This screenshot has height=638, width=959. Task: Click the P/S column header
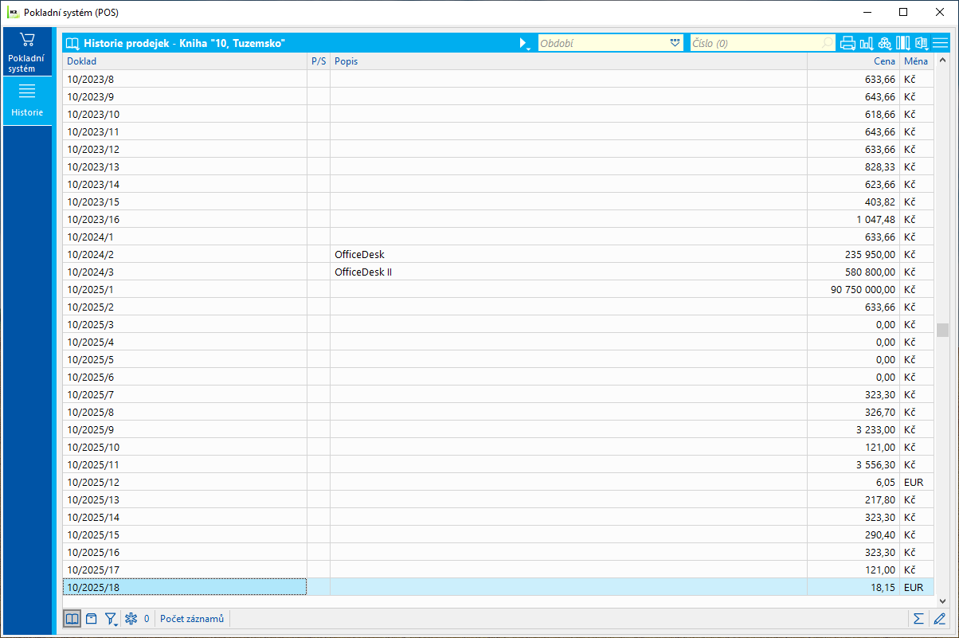click(x=319, y=61)
